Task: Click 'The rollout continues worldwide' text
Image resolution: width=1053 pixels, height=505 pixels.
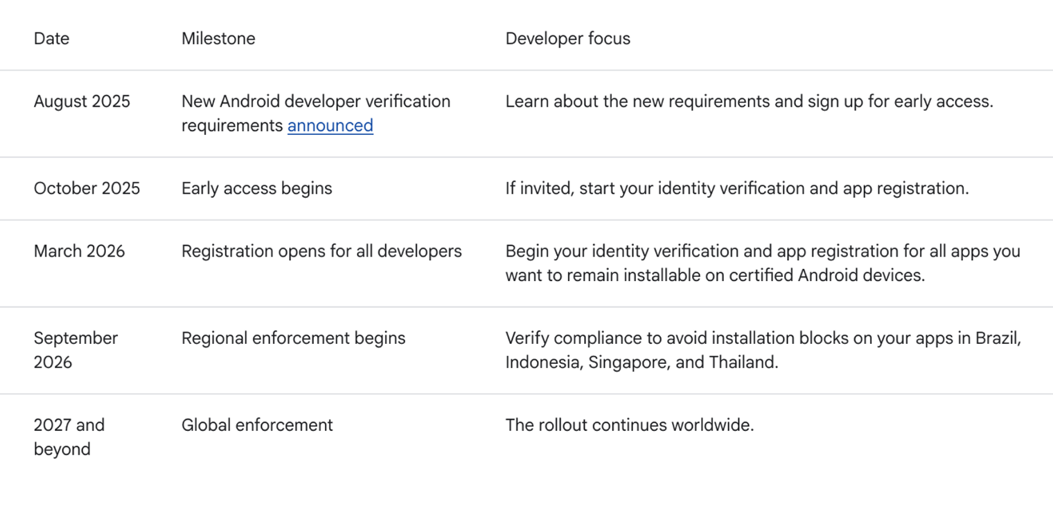Action: pos(629,425)
